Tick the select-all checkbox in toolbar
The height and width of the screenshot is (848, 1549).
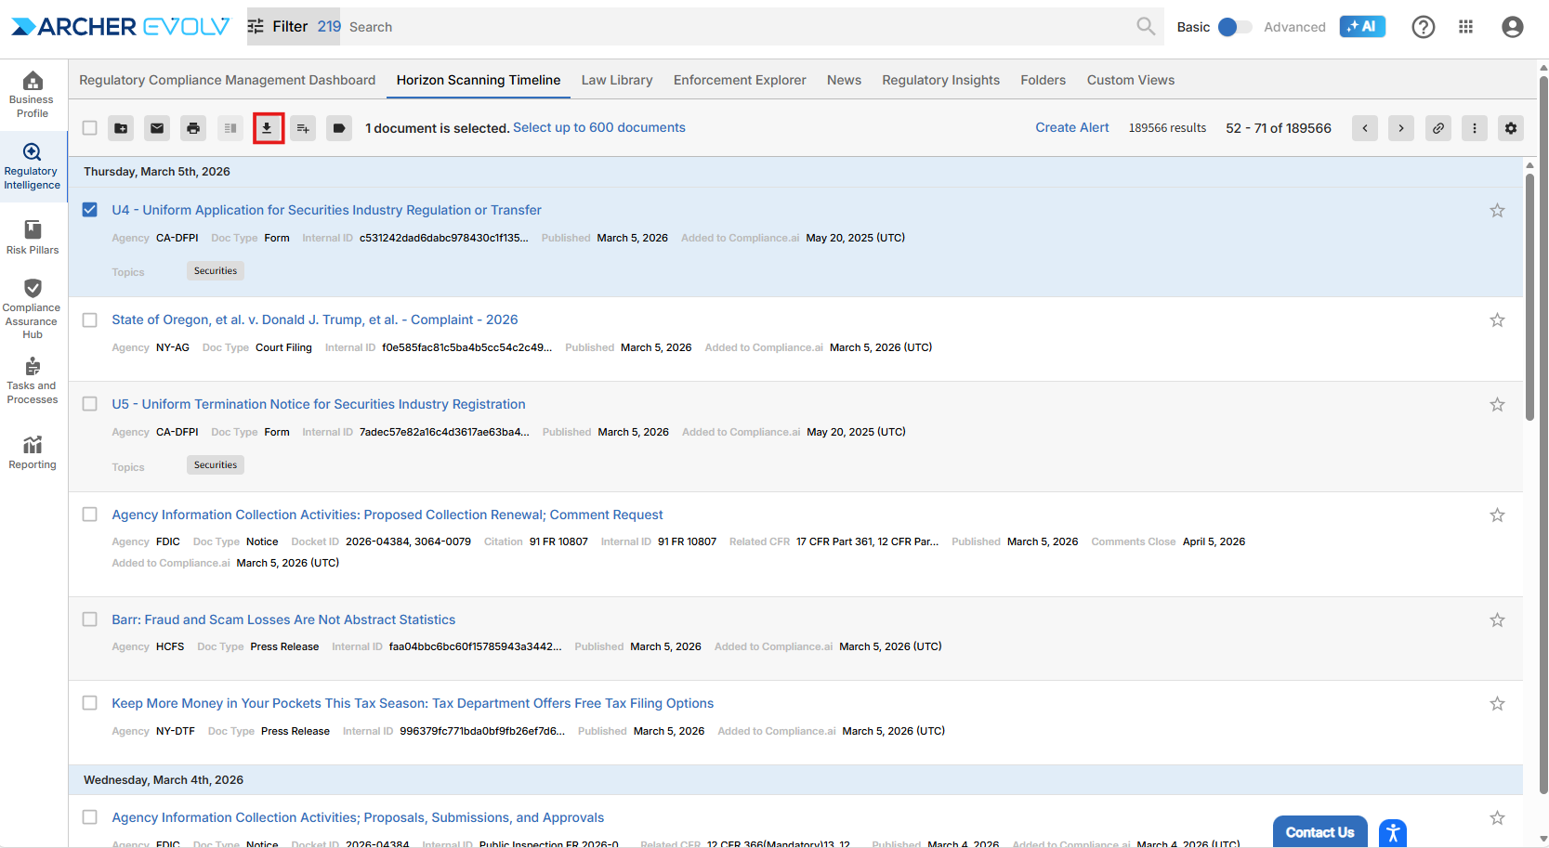(90, 128)
